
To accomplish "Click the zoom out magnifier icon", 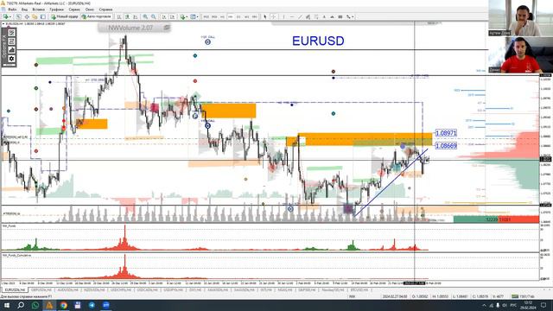I will coord(154,16).
